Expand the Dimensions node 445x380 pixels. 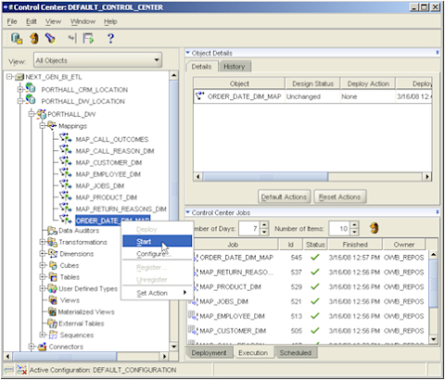click(x=43, y=253)
